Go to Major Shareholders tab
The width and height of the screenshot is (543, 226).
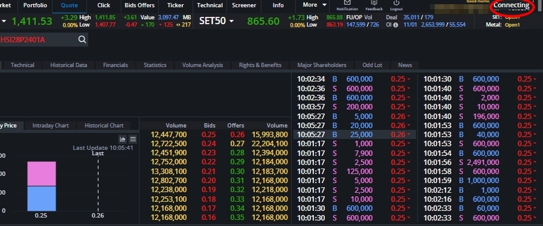tap(322, 65)
